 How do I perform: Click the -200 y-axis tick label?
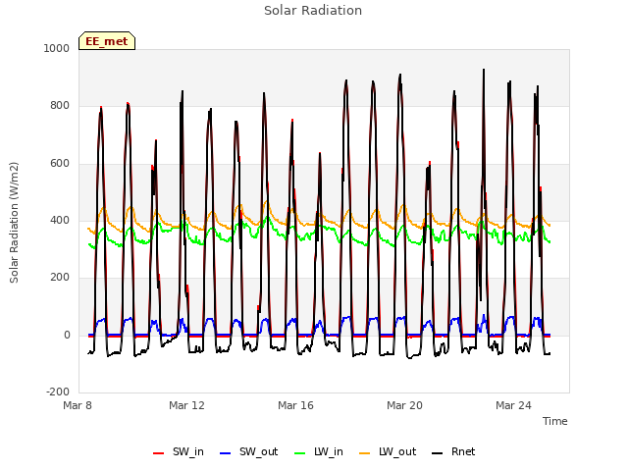click(58, 392)
